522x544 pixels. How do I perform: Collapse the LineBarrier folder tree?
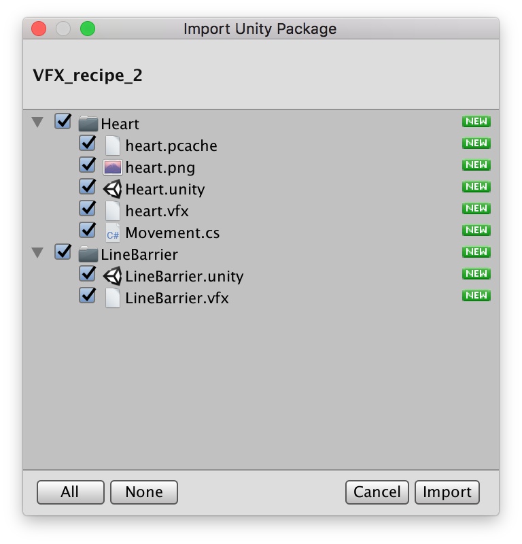(37, 254)
